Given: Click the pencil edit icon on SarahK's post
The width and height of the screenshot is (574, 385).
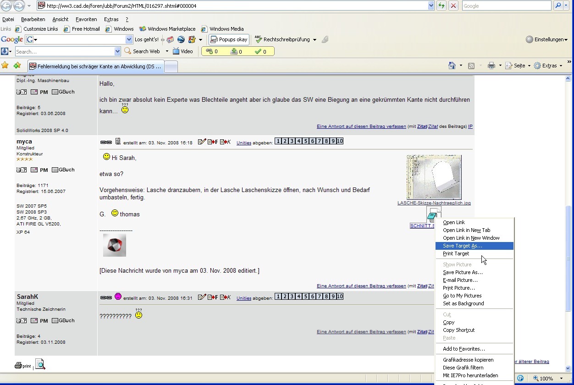Looking at the screenshot, I should coord(202,297).
